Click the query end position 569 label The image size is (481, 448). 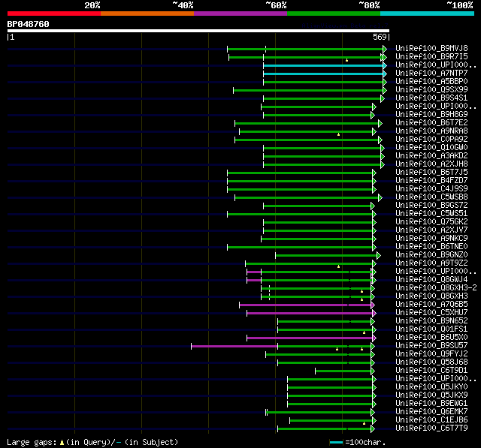[380, 37]
